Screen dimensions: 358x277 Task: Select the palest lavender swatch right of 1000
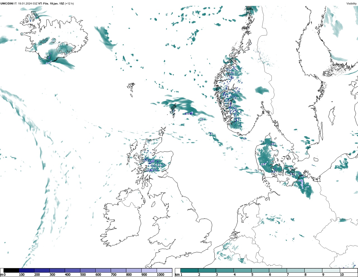pyautogui.click(x=164, y=270)
